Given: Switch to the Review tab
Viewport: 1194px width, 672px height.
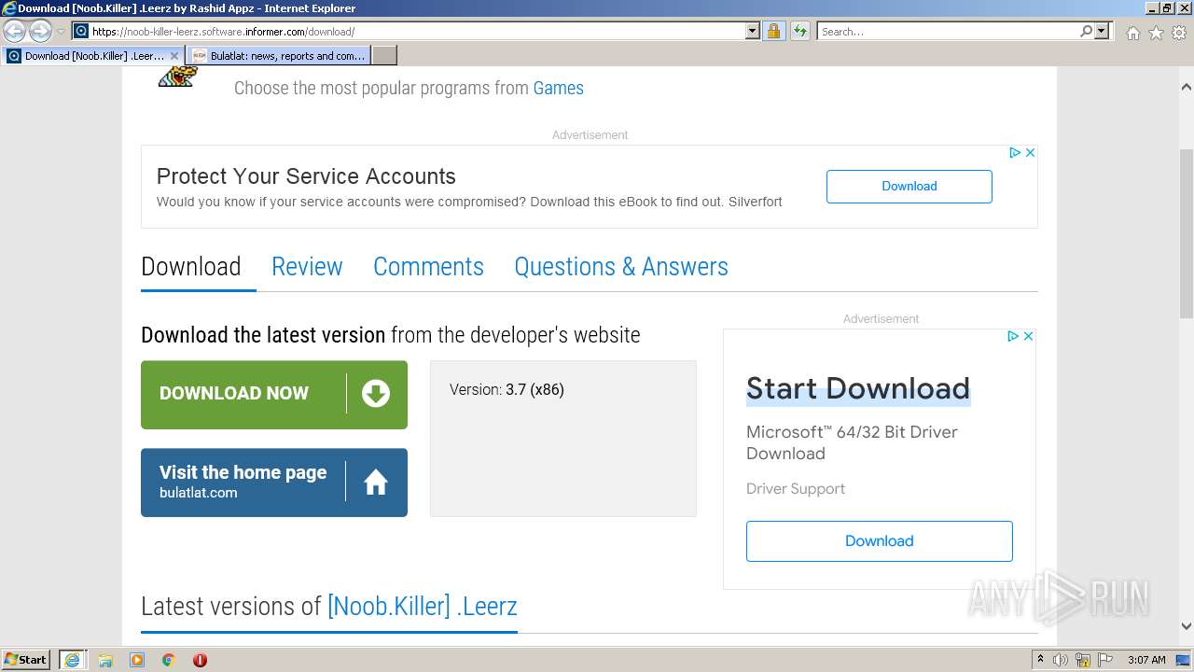Looking at the screenshot, I should pyautogui.click(x=307, y=267).
